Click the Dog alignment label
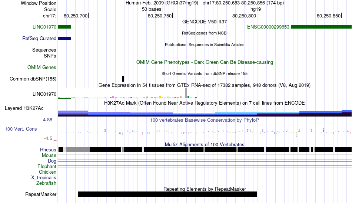The width and height of the screenshot is (352, 203). click(x=52, y=161)
